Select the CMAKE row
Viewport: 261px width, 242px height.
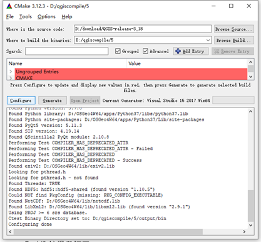131,78
